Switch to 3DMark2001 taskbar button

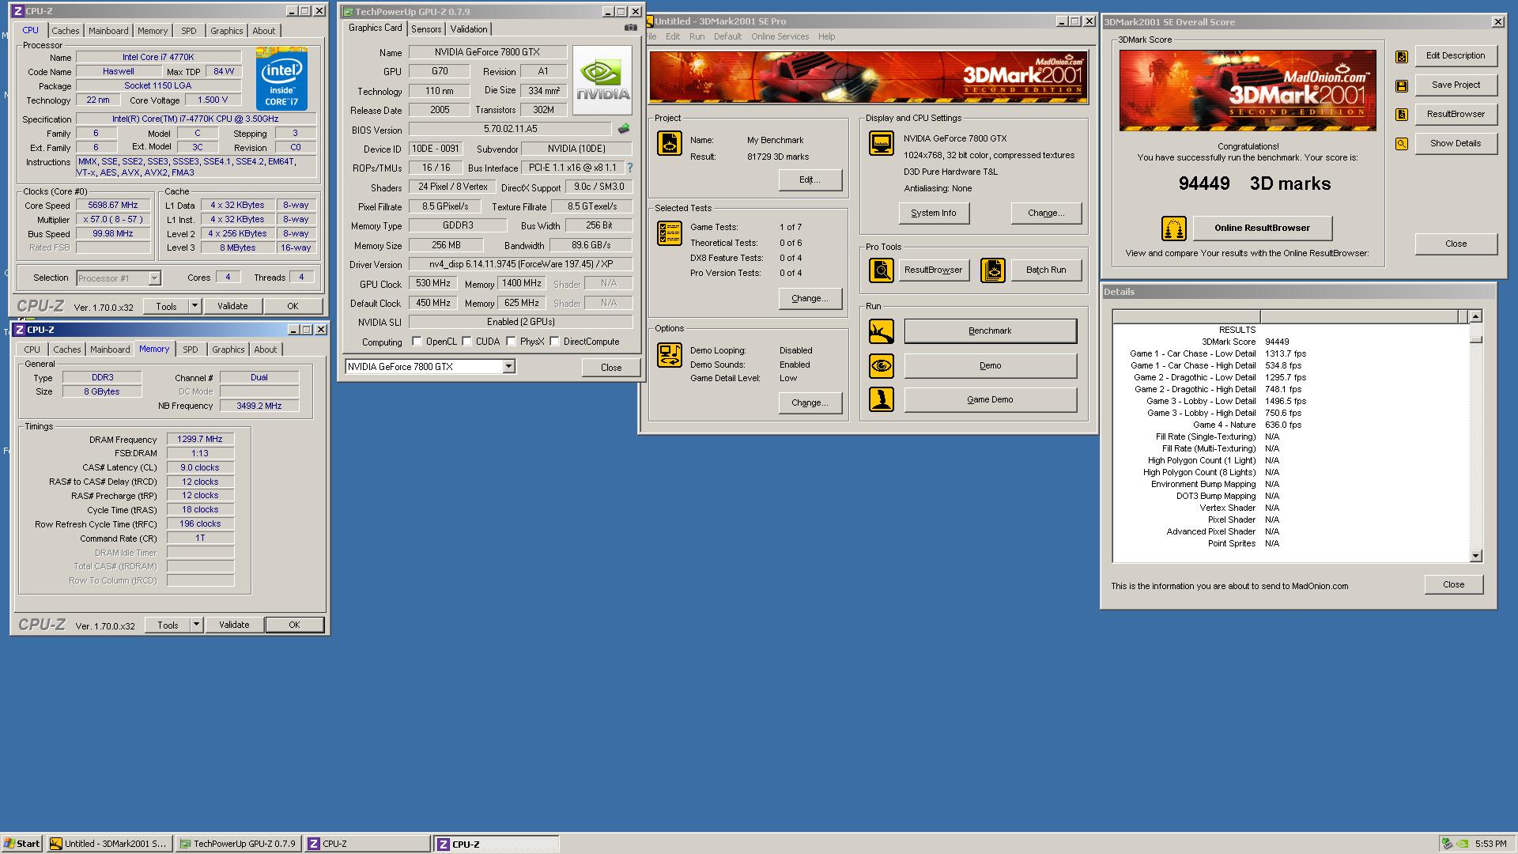click(109, 844)
